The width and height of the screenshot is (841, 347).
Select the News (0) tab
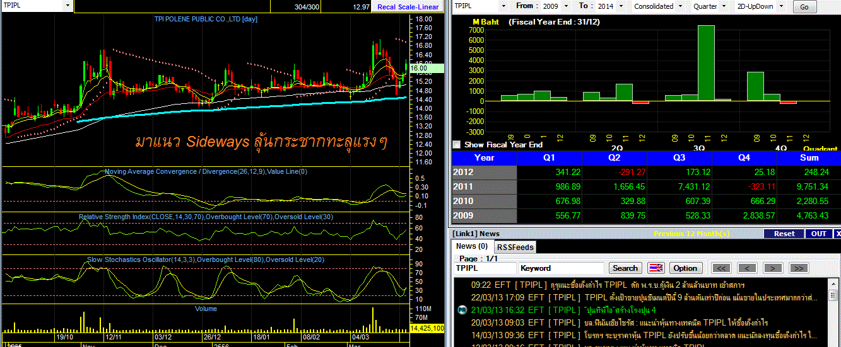point(472,246)
